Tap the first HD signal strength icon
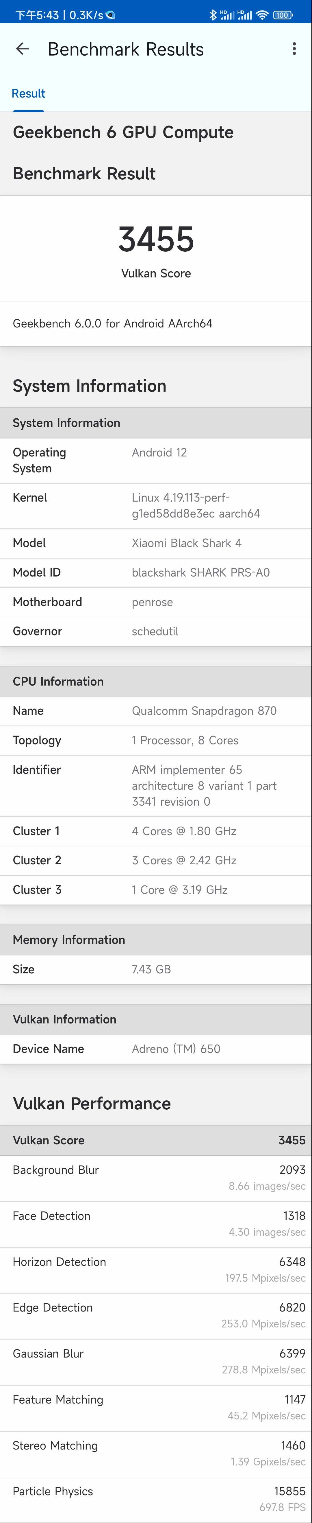 tap(227, 15)
